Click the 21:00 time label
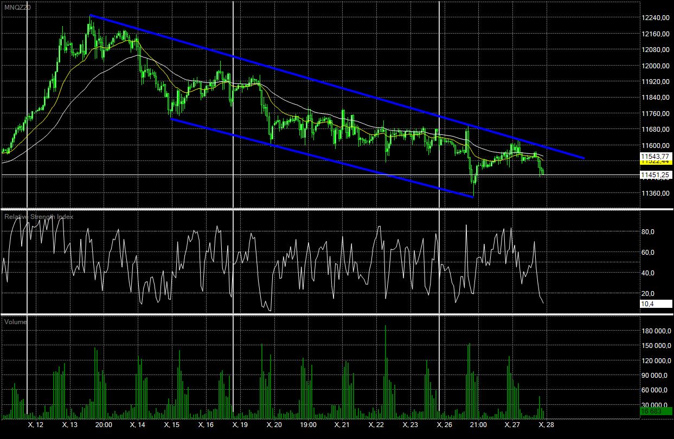The image size is (674, 439). (478, 424)
